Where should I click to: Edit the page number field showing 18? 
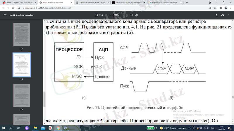point(97,15)
